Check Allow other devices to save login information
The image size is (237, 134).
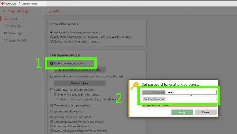(x=52, y=76)
